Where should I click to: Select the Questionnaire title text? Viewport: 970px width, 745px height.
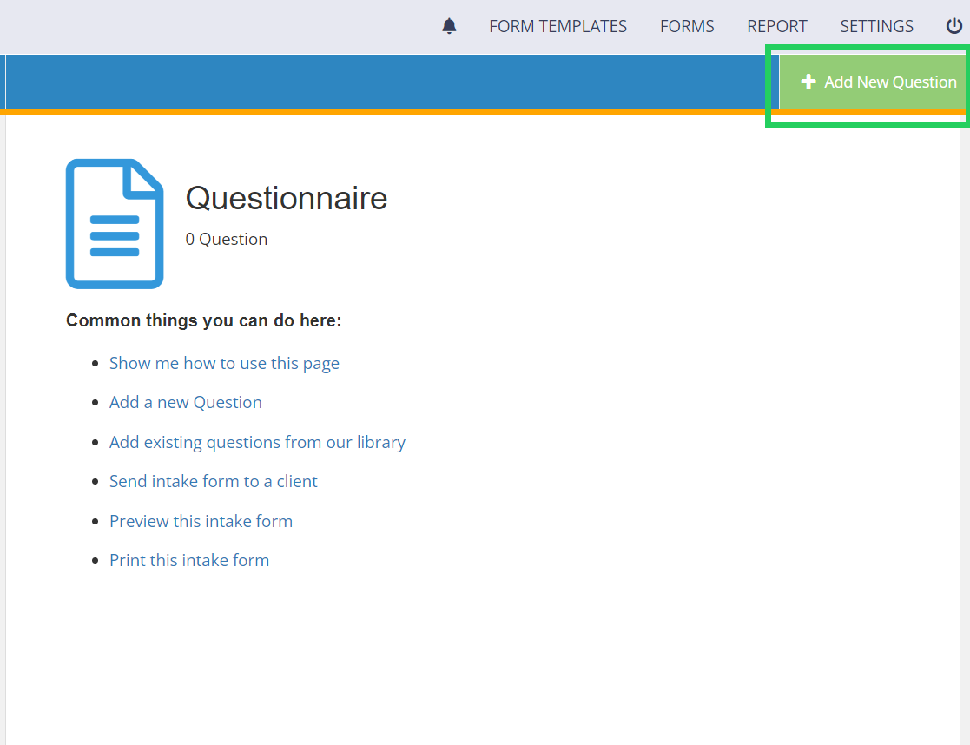point(287,199)
